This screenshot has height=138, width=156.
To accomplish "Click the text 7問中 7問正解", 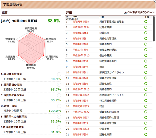I will point(13,111).
